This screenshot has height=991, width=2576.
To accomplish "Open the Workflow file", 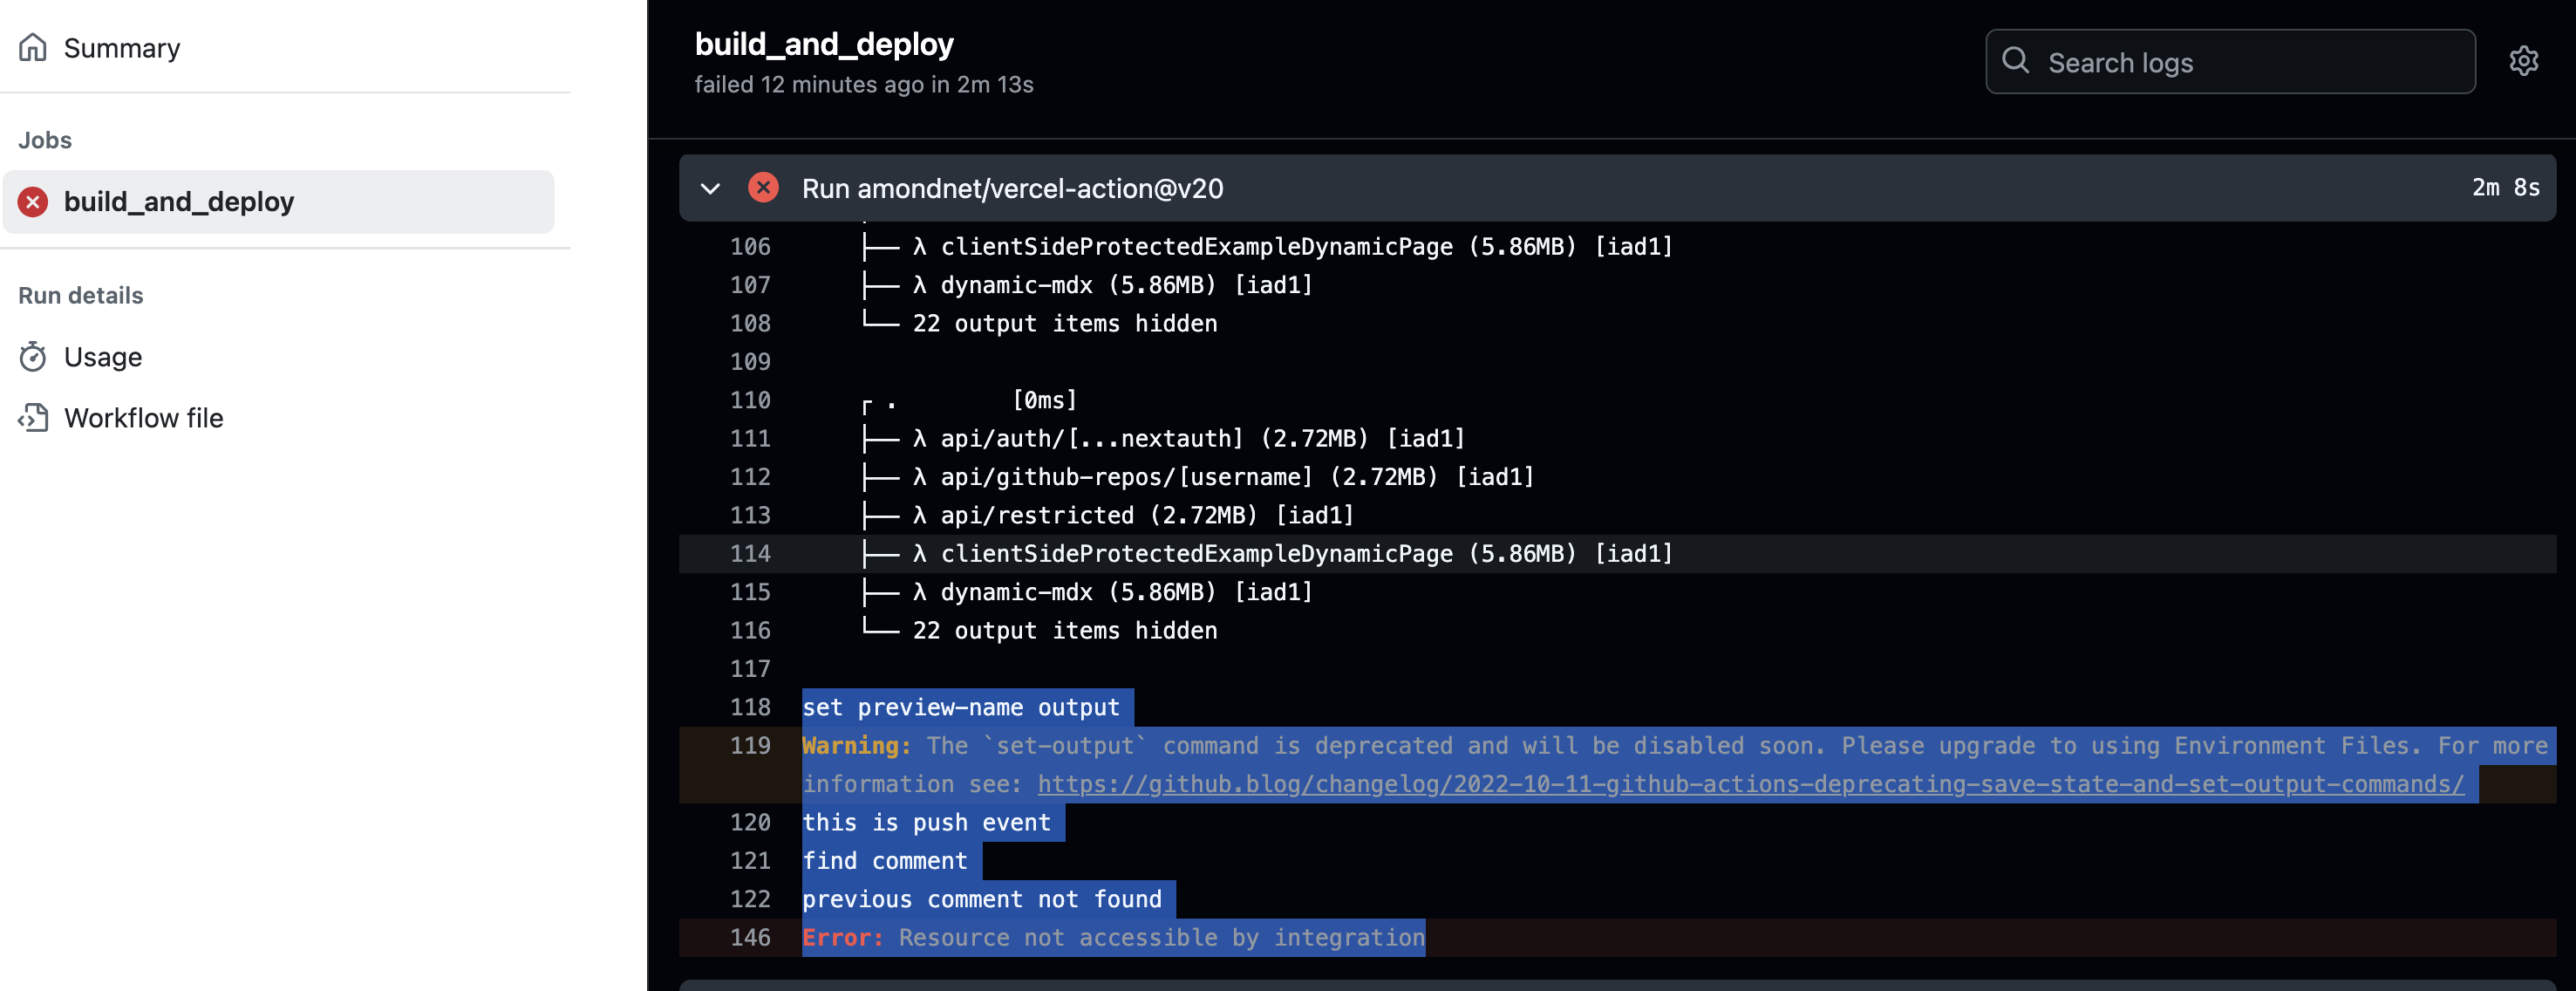I will pos(143,418).
